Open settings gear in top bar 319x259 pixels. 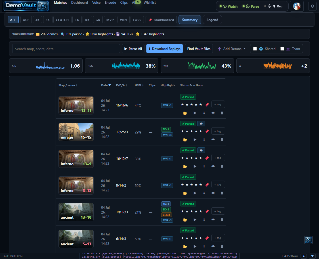[x=312, y=6]
